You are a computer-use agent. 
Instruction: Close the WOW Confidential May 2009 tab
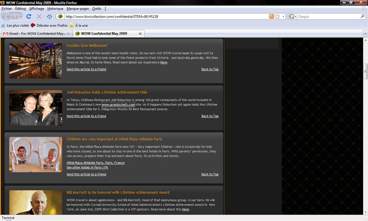point(140,34)
